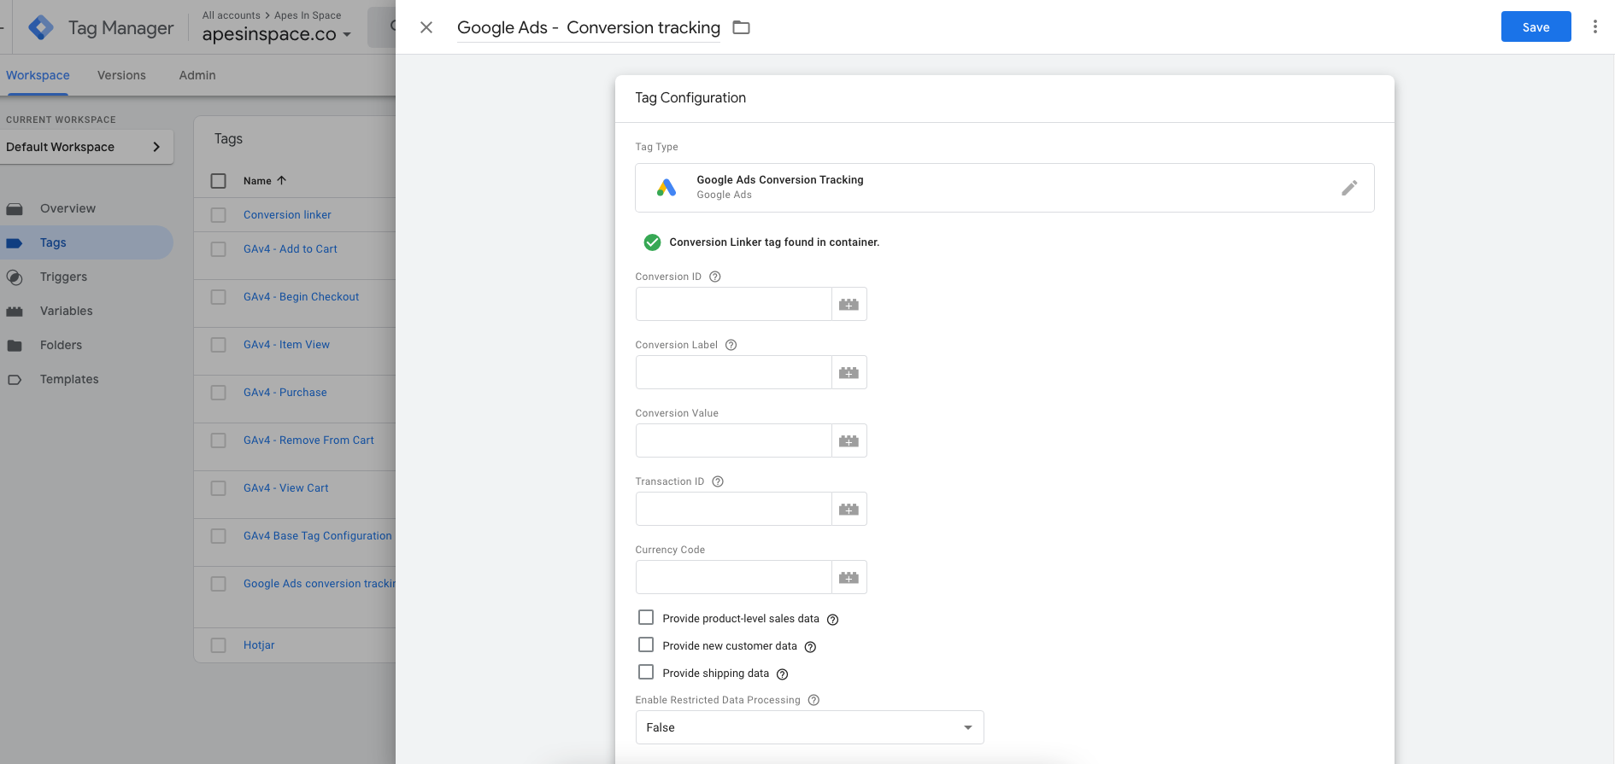Open the Restricted Data Processing dropdown
1615x764 pixels.
(809, 727)
